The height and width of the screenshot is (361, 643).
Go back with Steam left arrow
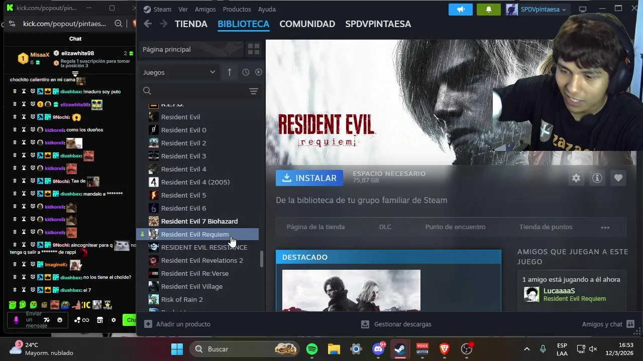[147, 24]
